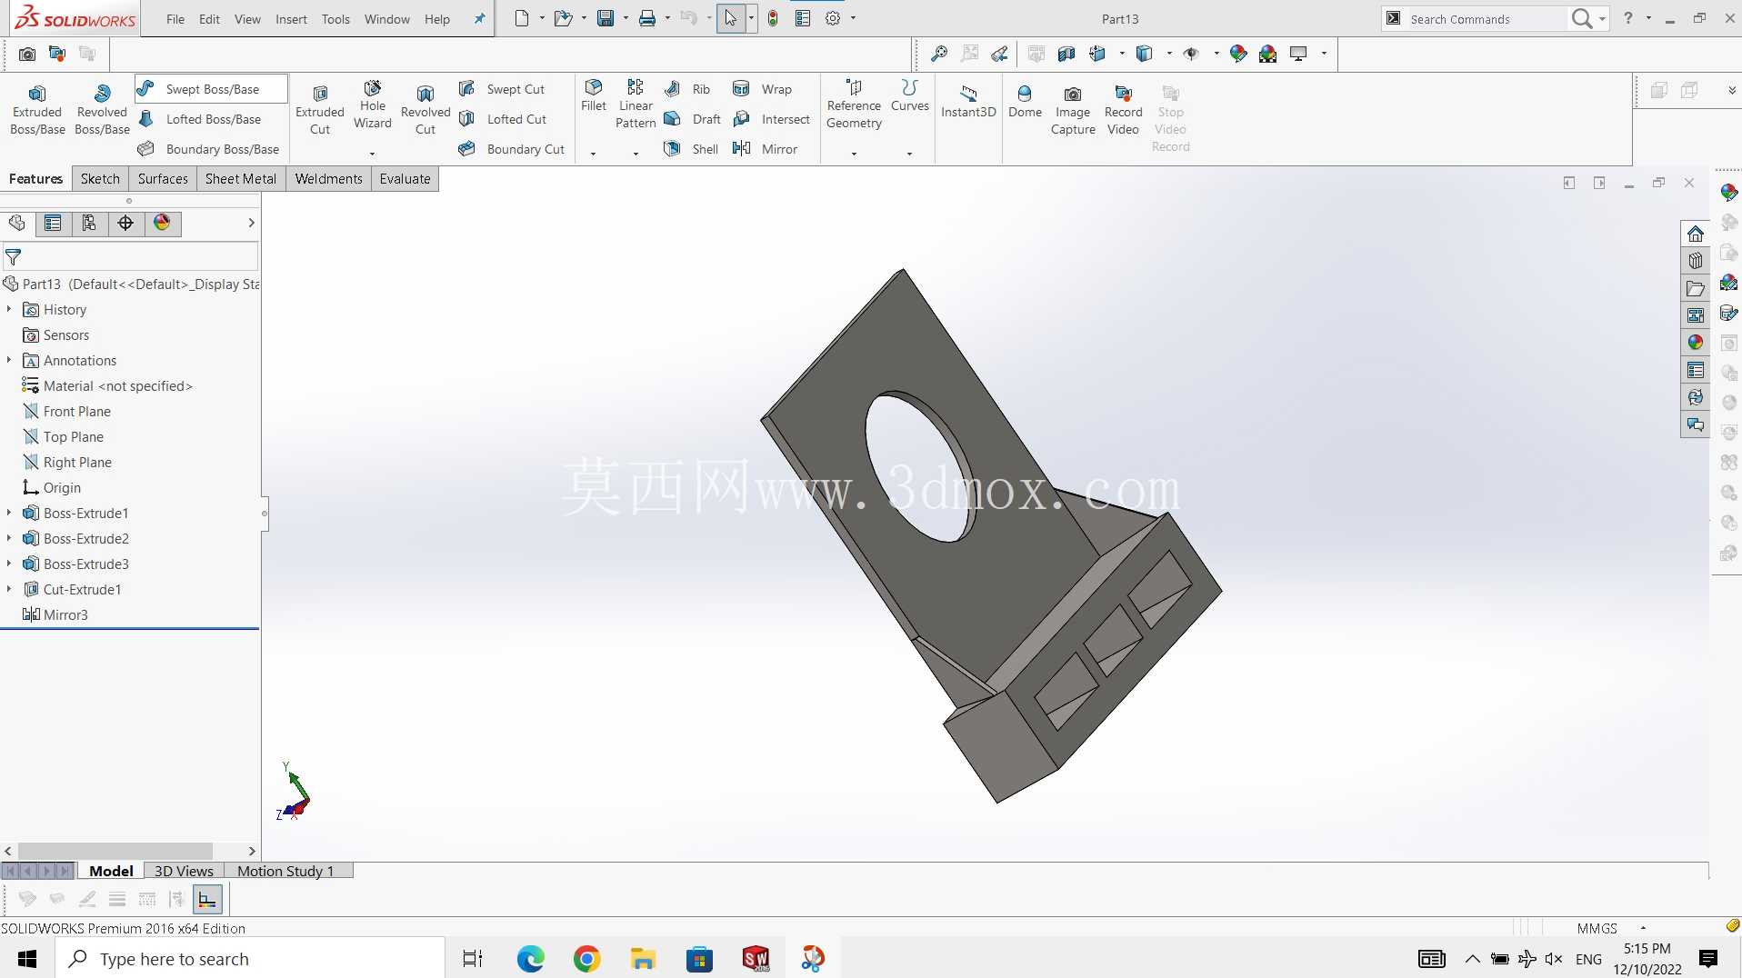Click Image Capture tool
This screenshot has width=1742, height=978.
(1073, 110)
